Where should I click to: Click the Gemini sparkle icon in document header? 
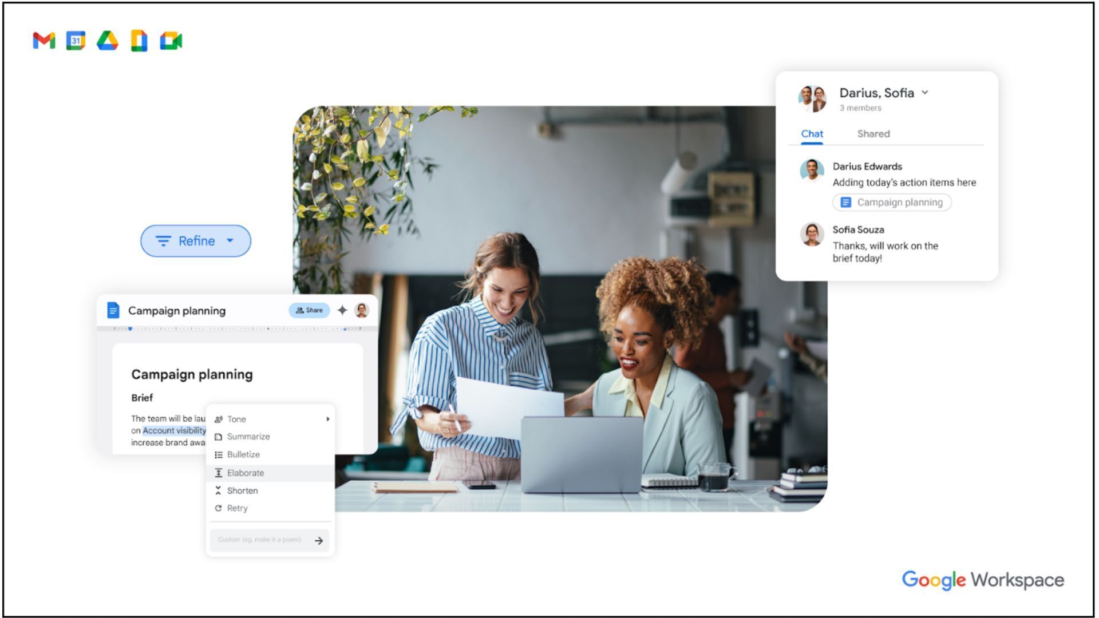(x=342, y=310)
